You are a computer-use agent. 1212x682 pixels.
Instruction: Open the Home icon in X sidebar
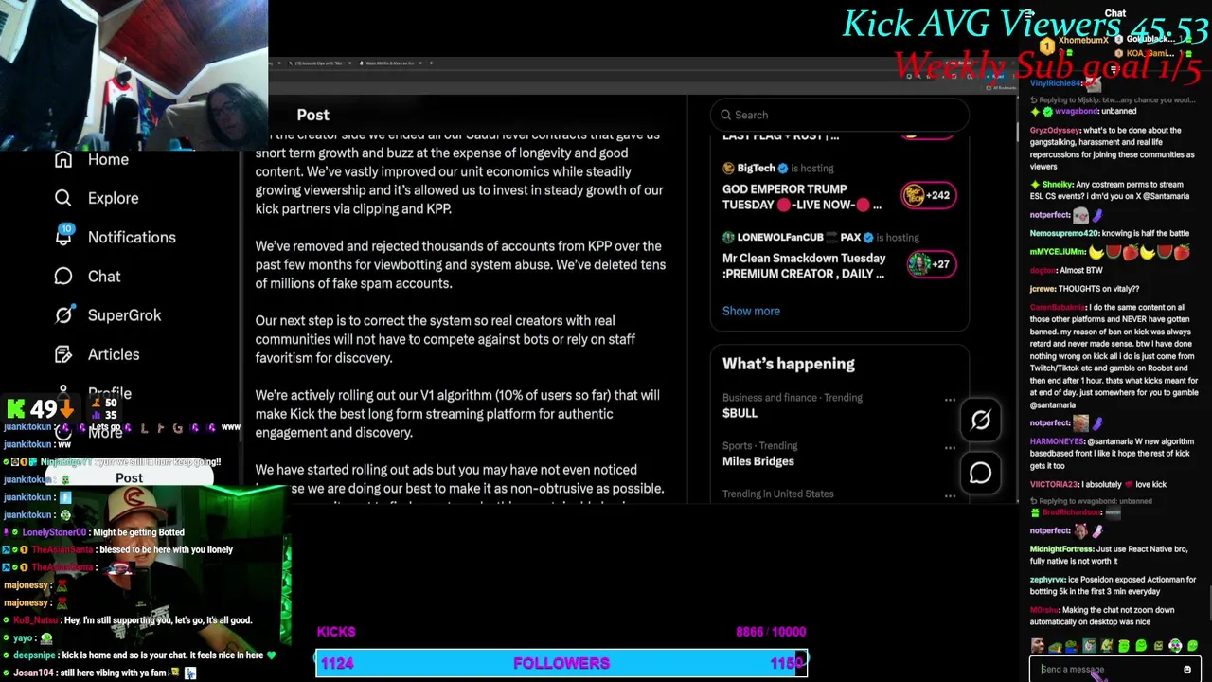(x=63, y=159)
